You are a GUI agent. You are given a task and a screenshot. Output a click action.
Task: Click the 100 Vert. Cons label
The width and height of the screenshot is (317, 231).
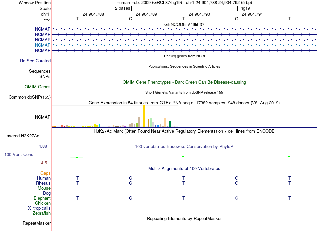point(19,154)
